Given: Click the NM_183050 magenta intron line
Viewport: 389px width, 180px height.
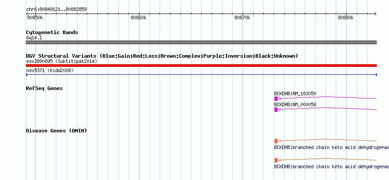Looking at the screenshot, I should [327, 98].
